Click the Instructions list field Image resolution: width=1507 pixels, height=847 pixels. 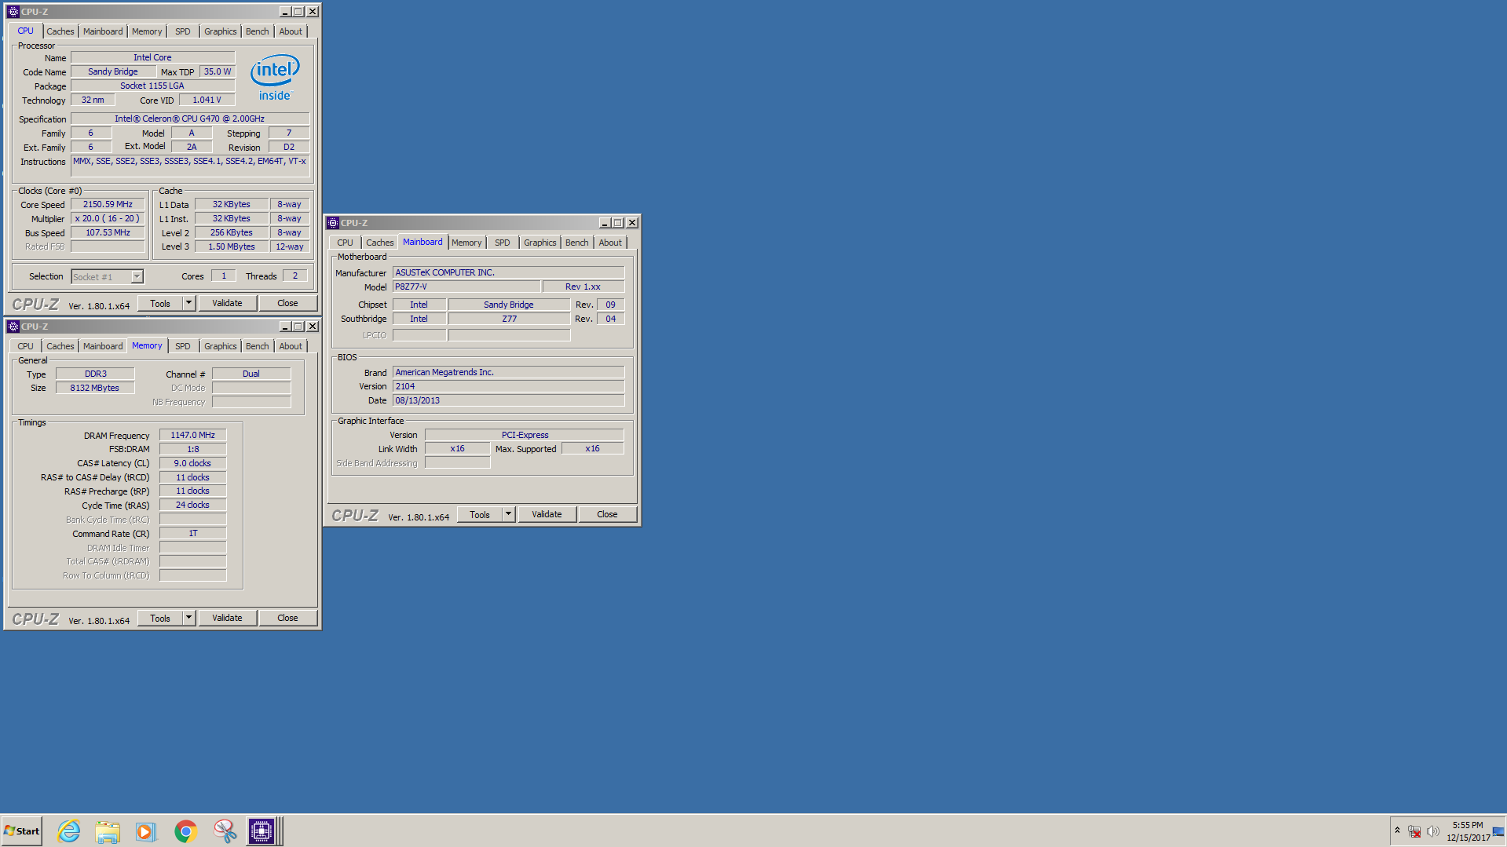point(190,166)
